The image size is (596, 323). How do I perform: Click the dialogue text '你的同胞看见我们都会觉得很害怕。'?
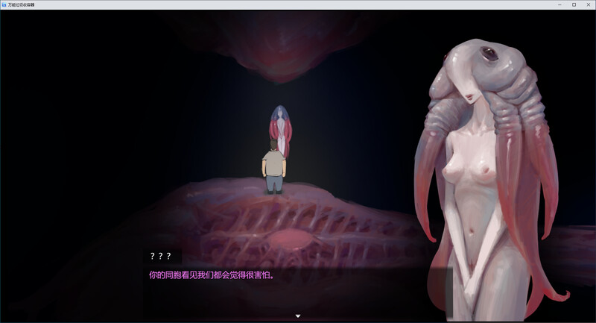tap(212, 275)
